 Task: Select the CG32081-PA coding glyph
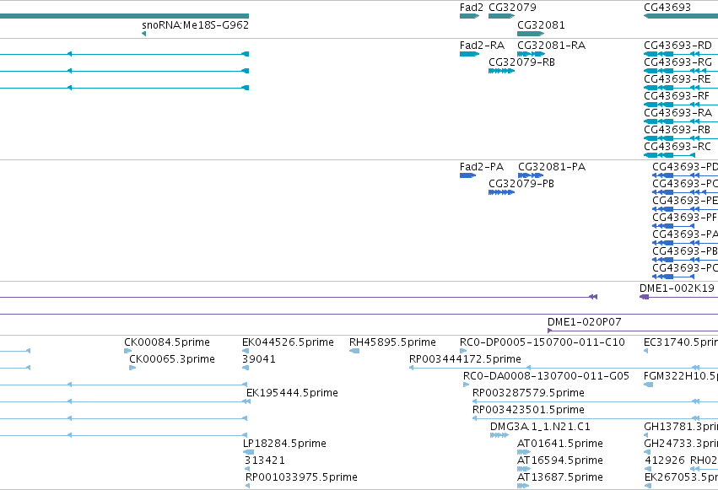coord(531,175)
